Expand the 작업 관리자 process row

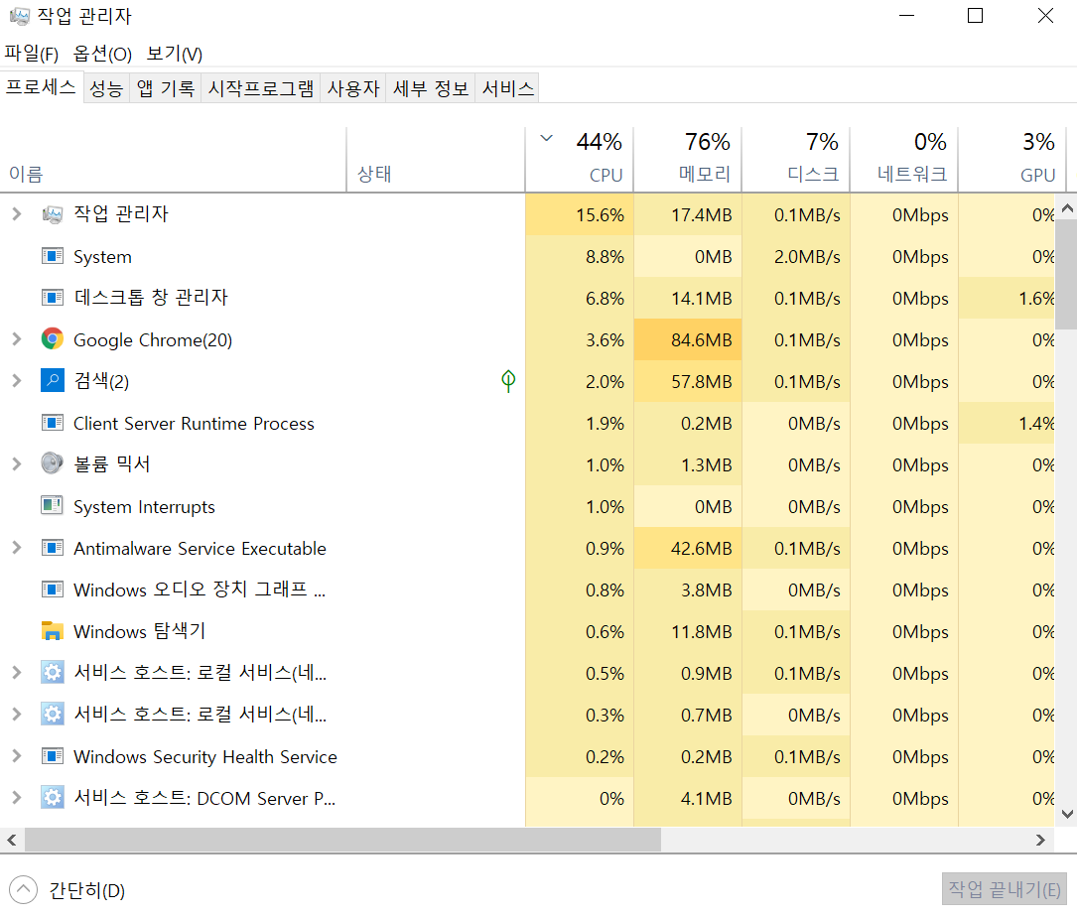[x=17, y=214]
